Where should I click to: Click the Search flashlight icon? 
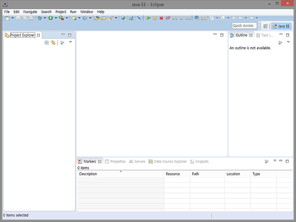tap(111, 18)
